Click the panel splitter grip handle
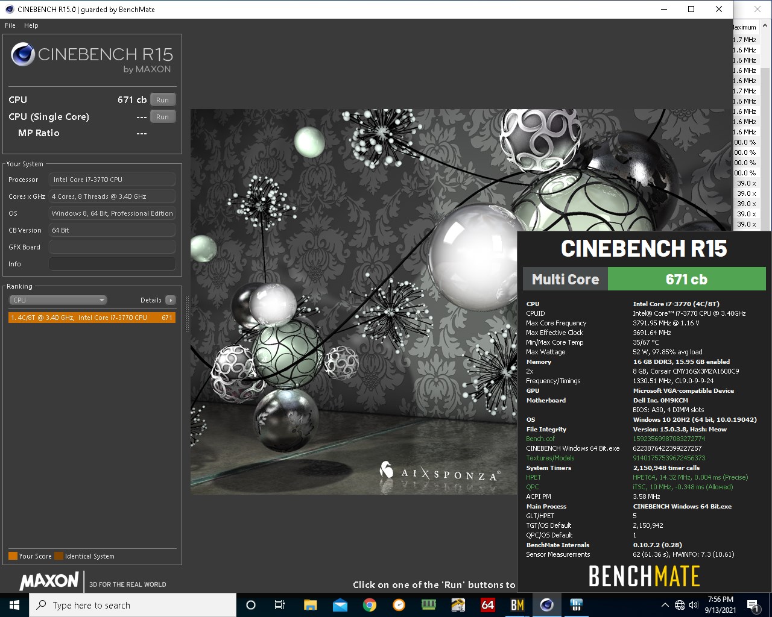 [186, 314]
